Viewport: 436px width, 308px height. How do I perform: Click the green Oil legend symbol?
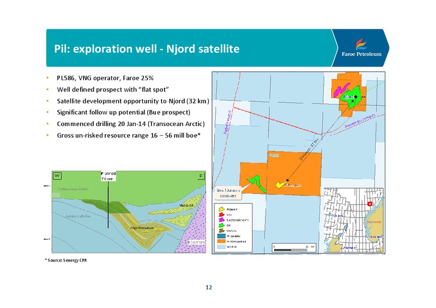(x=221, y=225)
